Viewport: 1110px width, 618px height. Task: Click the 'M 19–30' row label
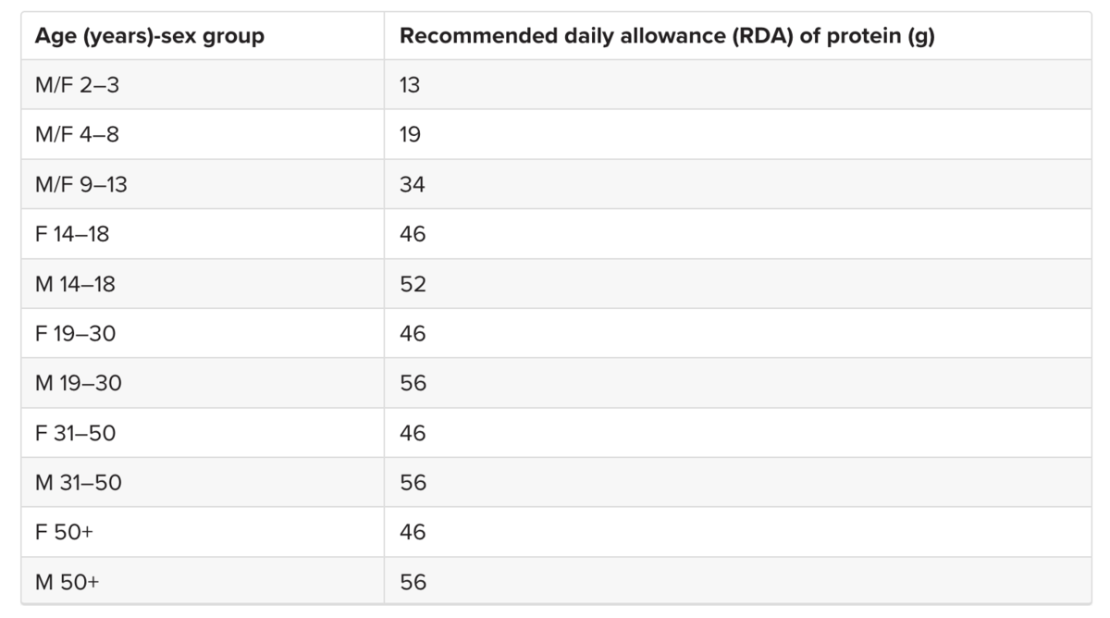click(x=79, y=384)
